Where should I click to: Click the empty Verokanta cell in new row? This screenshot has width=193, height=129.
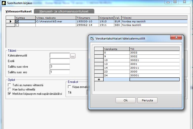117,80
